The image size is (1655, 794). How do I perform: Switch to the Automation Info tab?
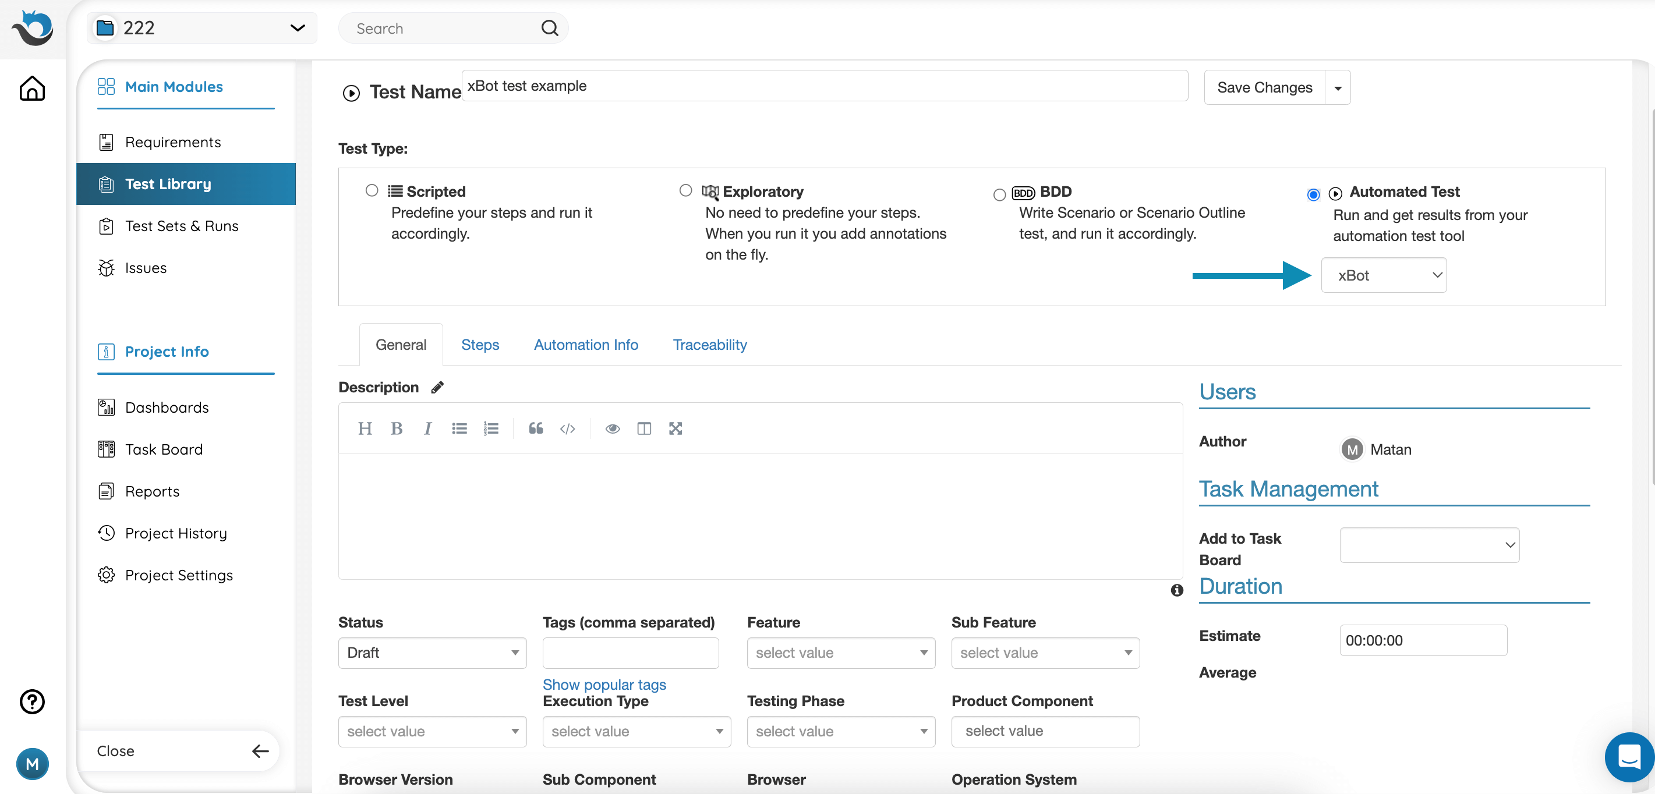point(585,345)
